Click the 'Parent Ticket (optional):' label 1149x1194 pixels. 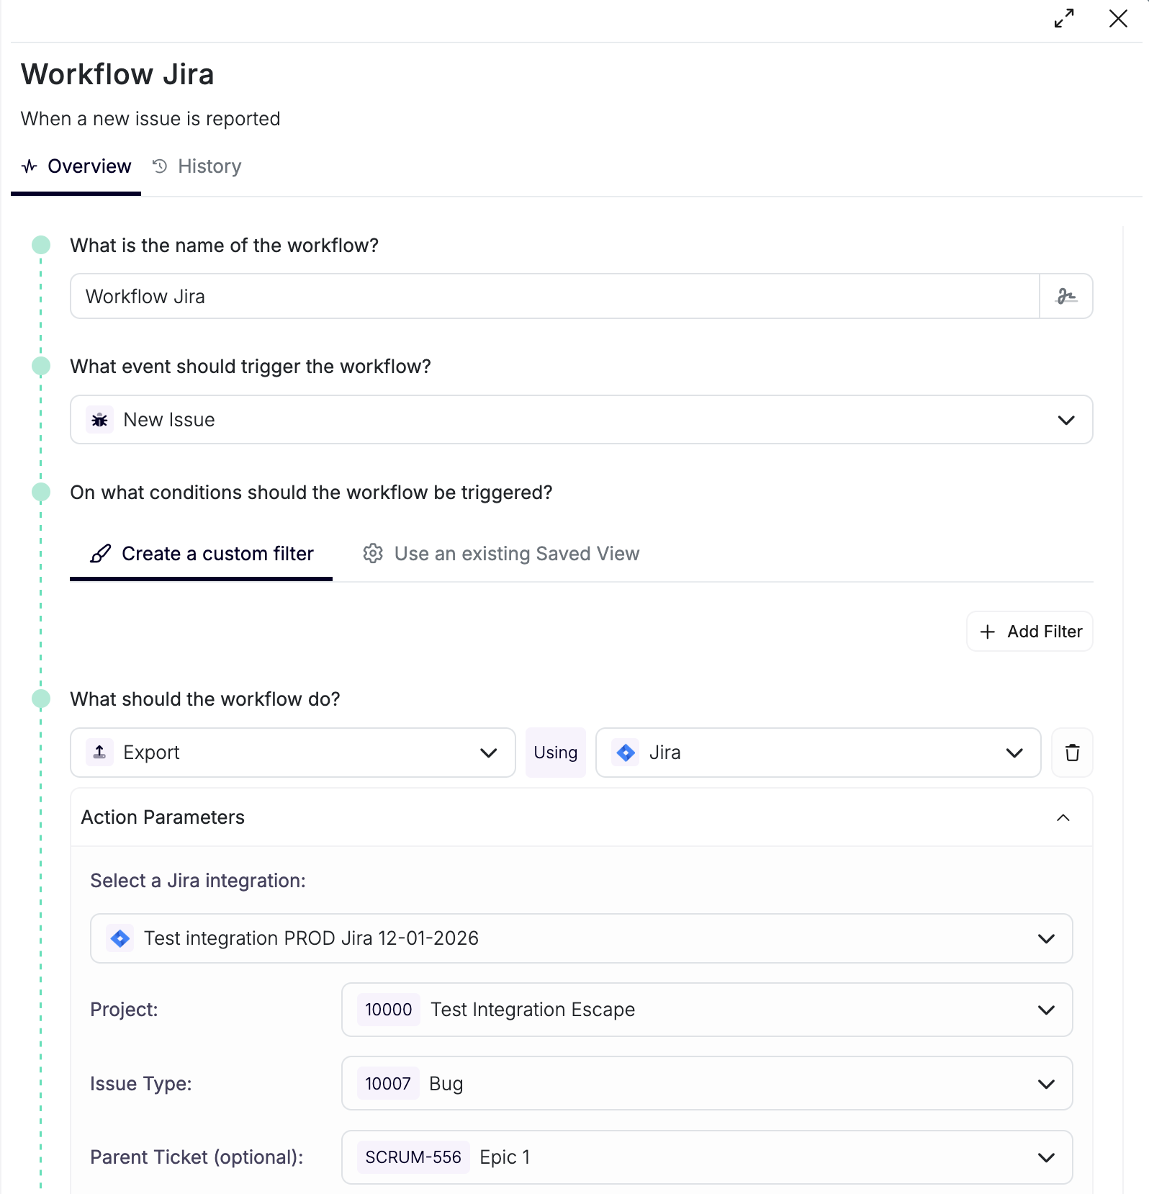pyautogui.click(x=197, y=1157)
